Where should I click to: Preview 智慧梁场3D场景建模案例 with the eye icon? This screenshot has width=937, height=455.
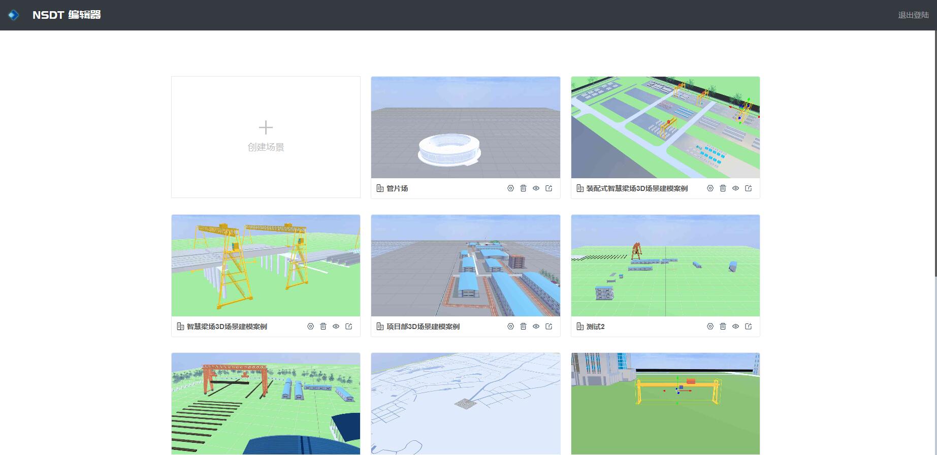(x=336, y=327)
